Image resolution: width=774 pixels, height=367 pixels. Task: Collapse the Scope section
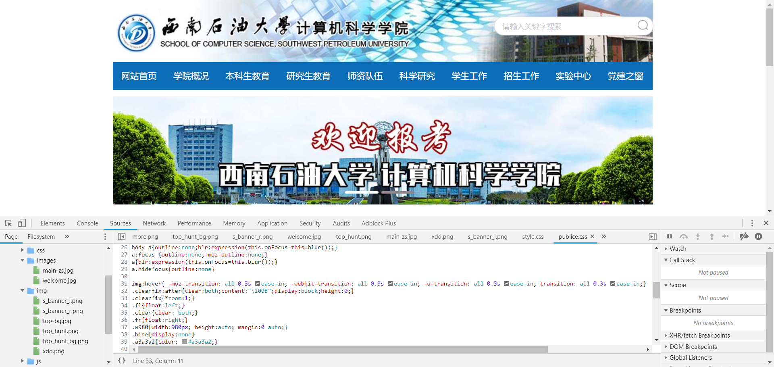pyautogui.click(x=666, y=285)
